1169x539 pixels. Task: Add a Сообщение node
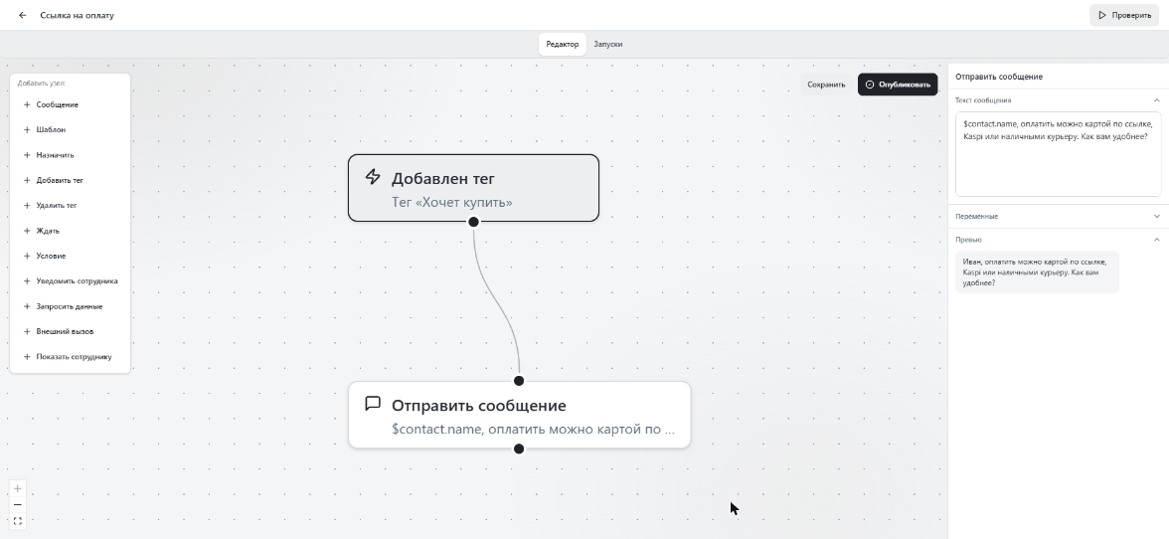[x=70, y=104]
